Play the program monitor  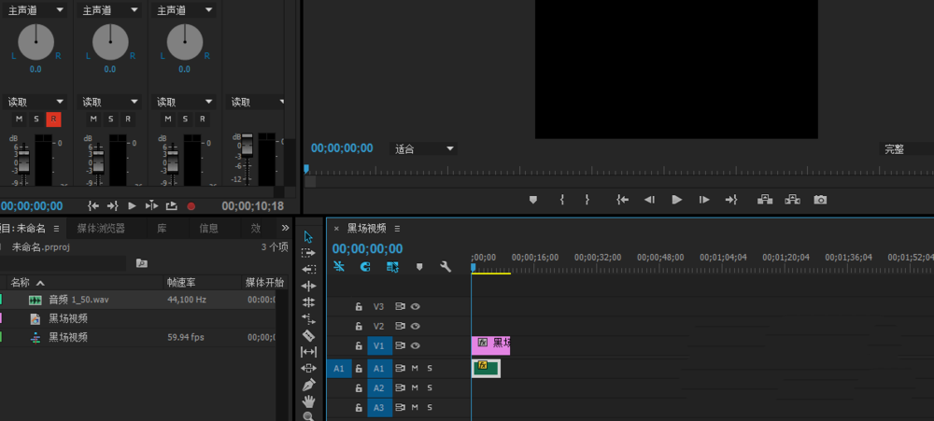pyautogui.click(x=676, y=200)
